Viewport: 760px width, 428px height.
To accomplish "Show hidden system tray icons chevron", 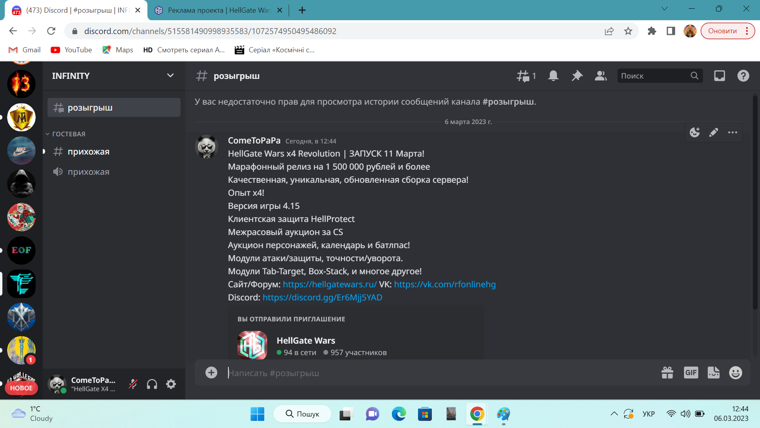I will click(x=614, y=414).
